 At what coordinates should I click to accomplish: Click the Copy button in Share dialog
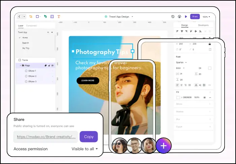click(89, 137)
